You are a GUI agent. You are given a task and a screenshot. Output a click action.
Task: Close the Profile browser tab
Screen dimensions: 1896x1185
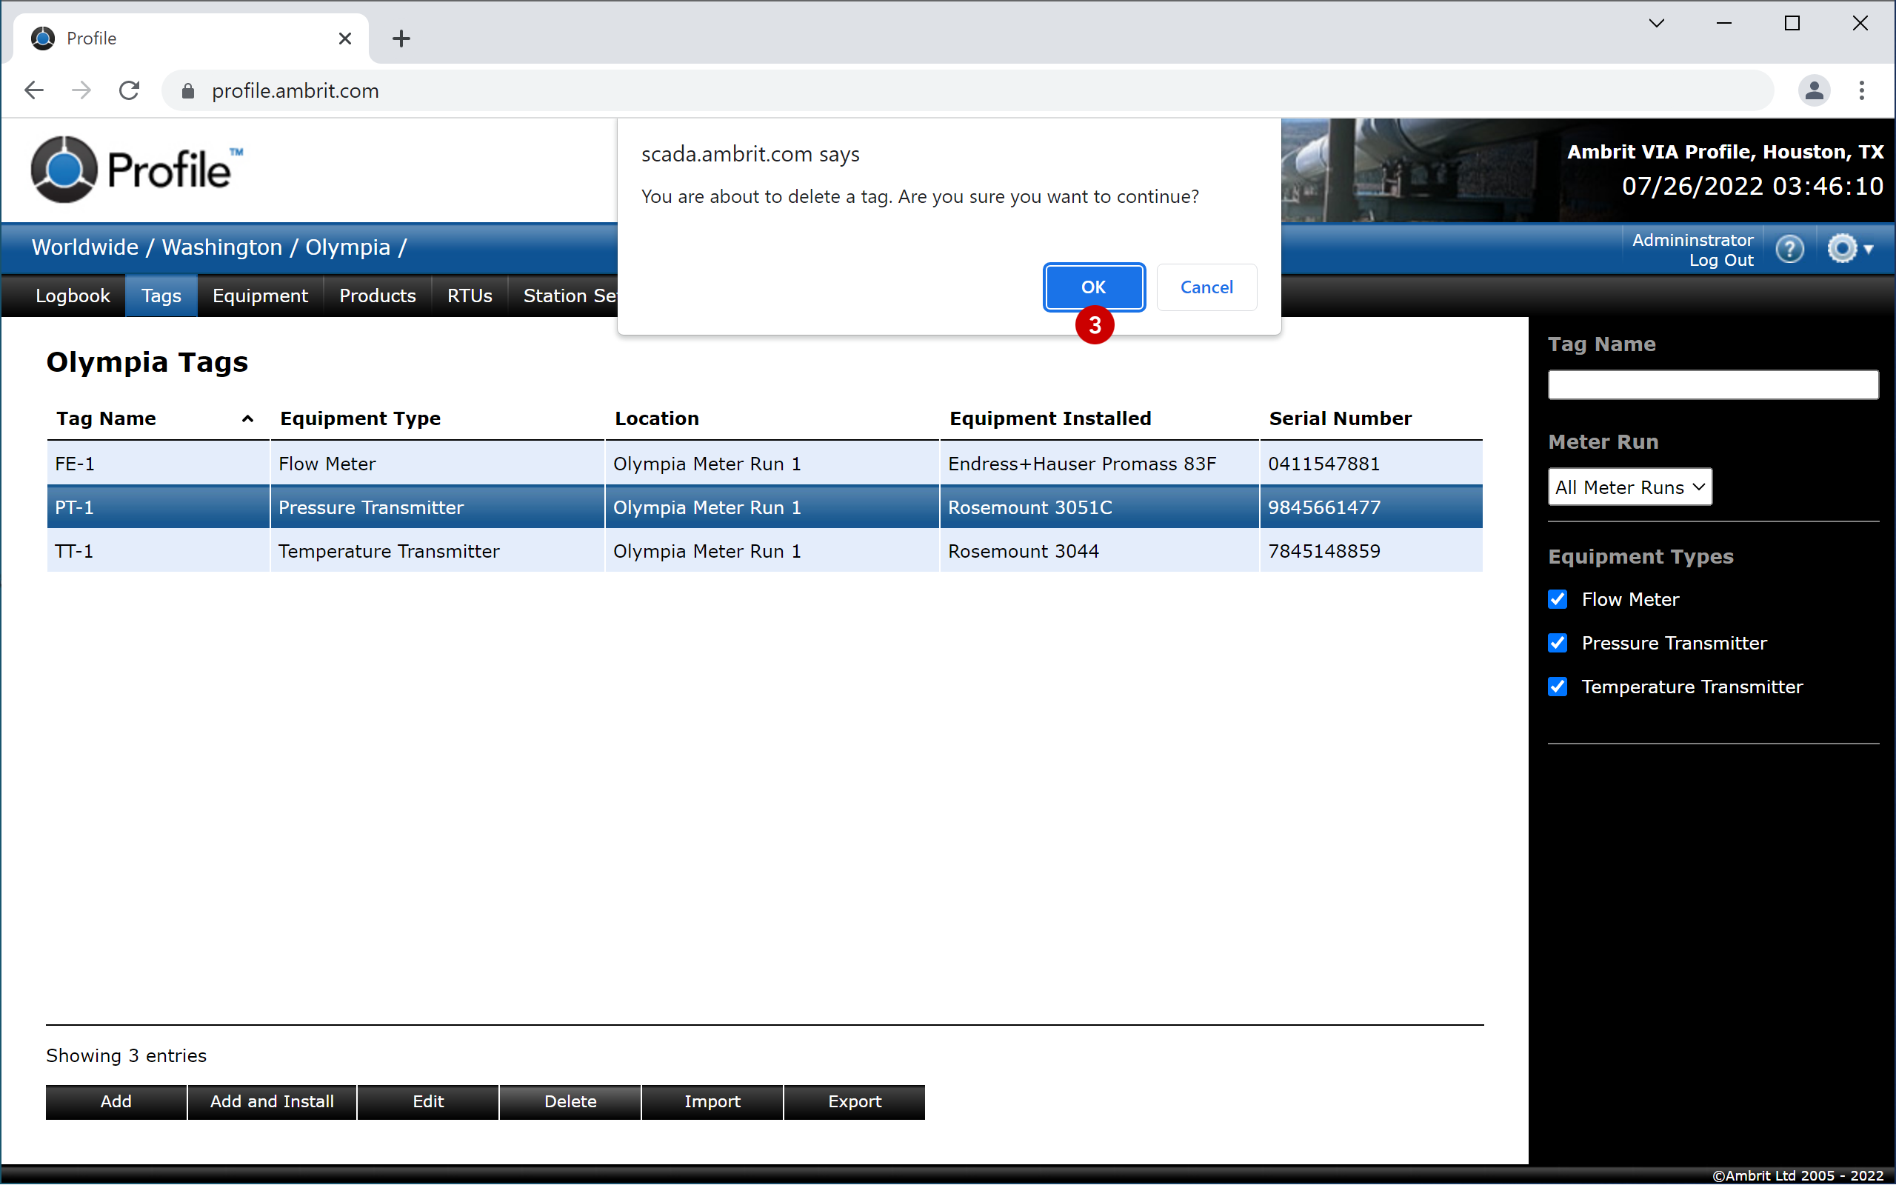[x=344, y=39]
